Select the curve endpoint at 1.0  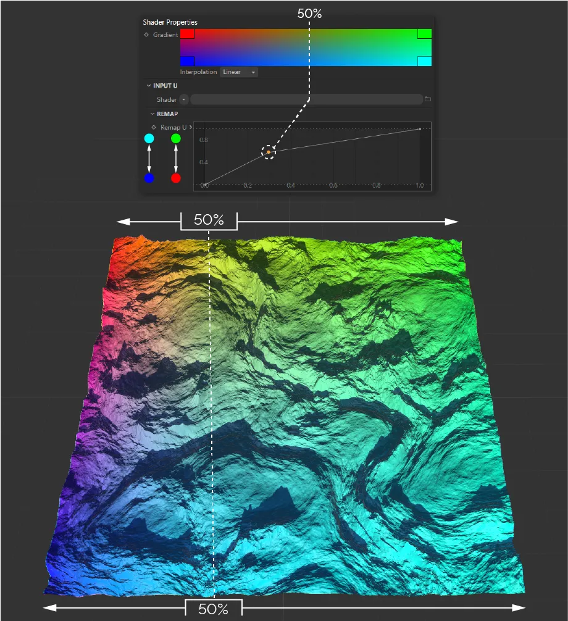pos(419,130)
